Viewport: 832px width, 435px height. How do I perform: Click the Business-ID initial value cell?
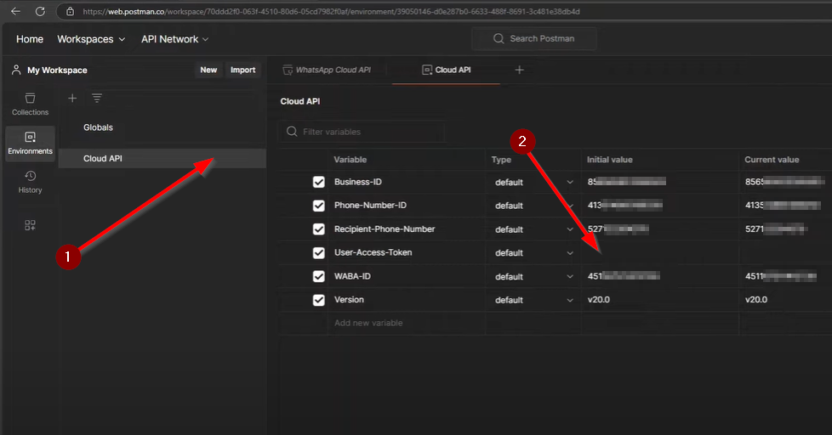[x=660, y=183]
